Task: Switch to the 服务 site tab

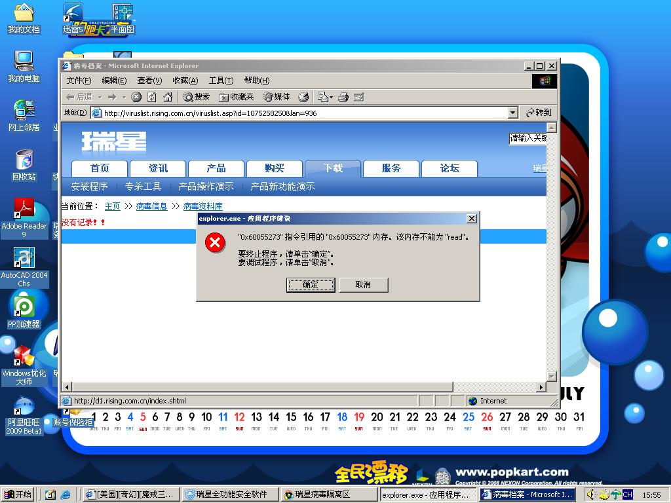Action: (x=391, y=168)
